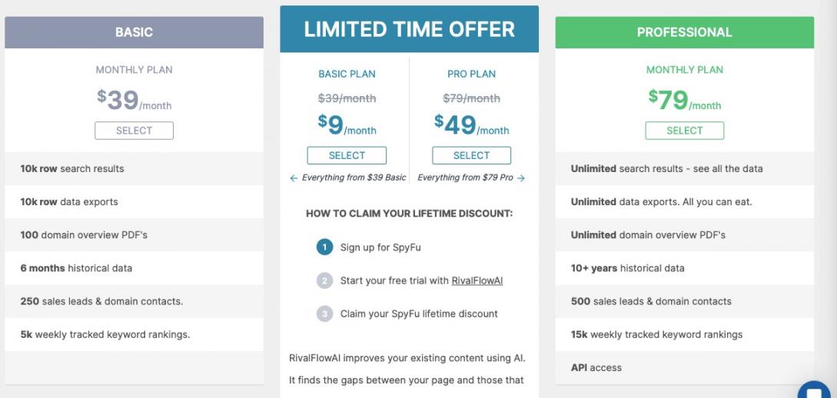Click the PROFESSIONAL plan header
The width and height of the screenshot is (837, 398).
[x=684, y=32]
